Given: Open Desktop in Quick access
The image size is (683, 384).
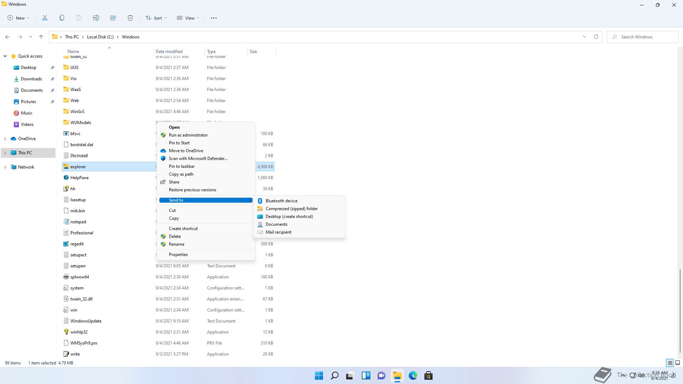Looking at the screenshot, I should tap(28, 68).
